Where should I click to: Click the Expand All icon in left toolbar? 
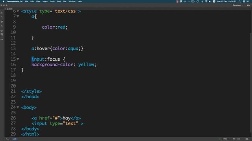pos(2,22)
